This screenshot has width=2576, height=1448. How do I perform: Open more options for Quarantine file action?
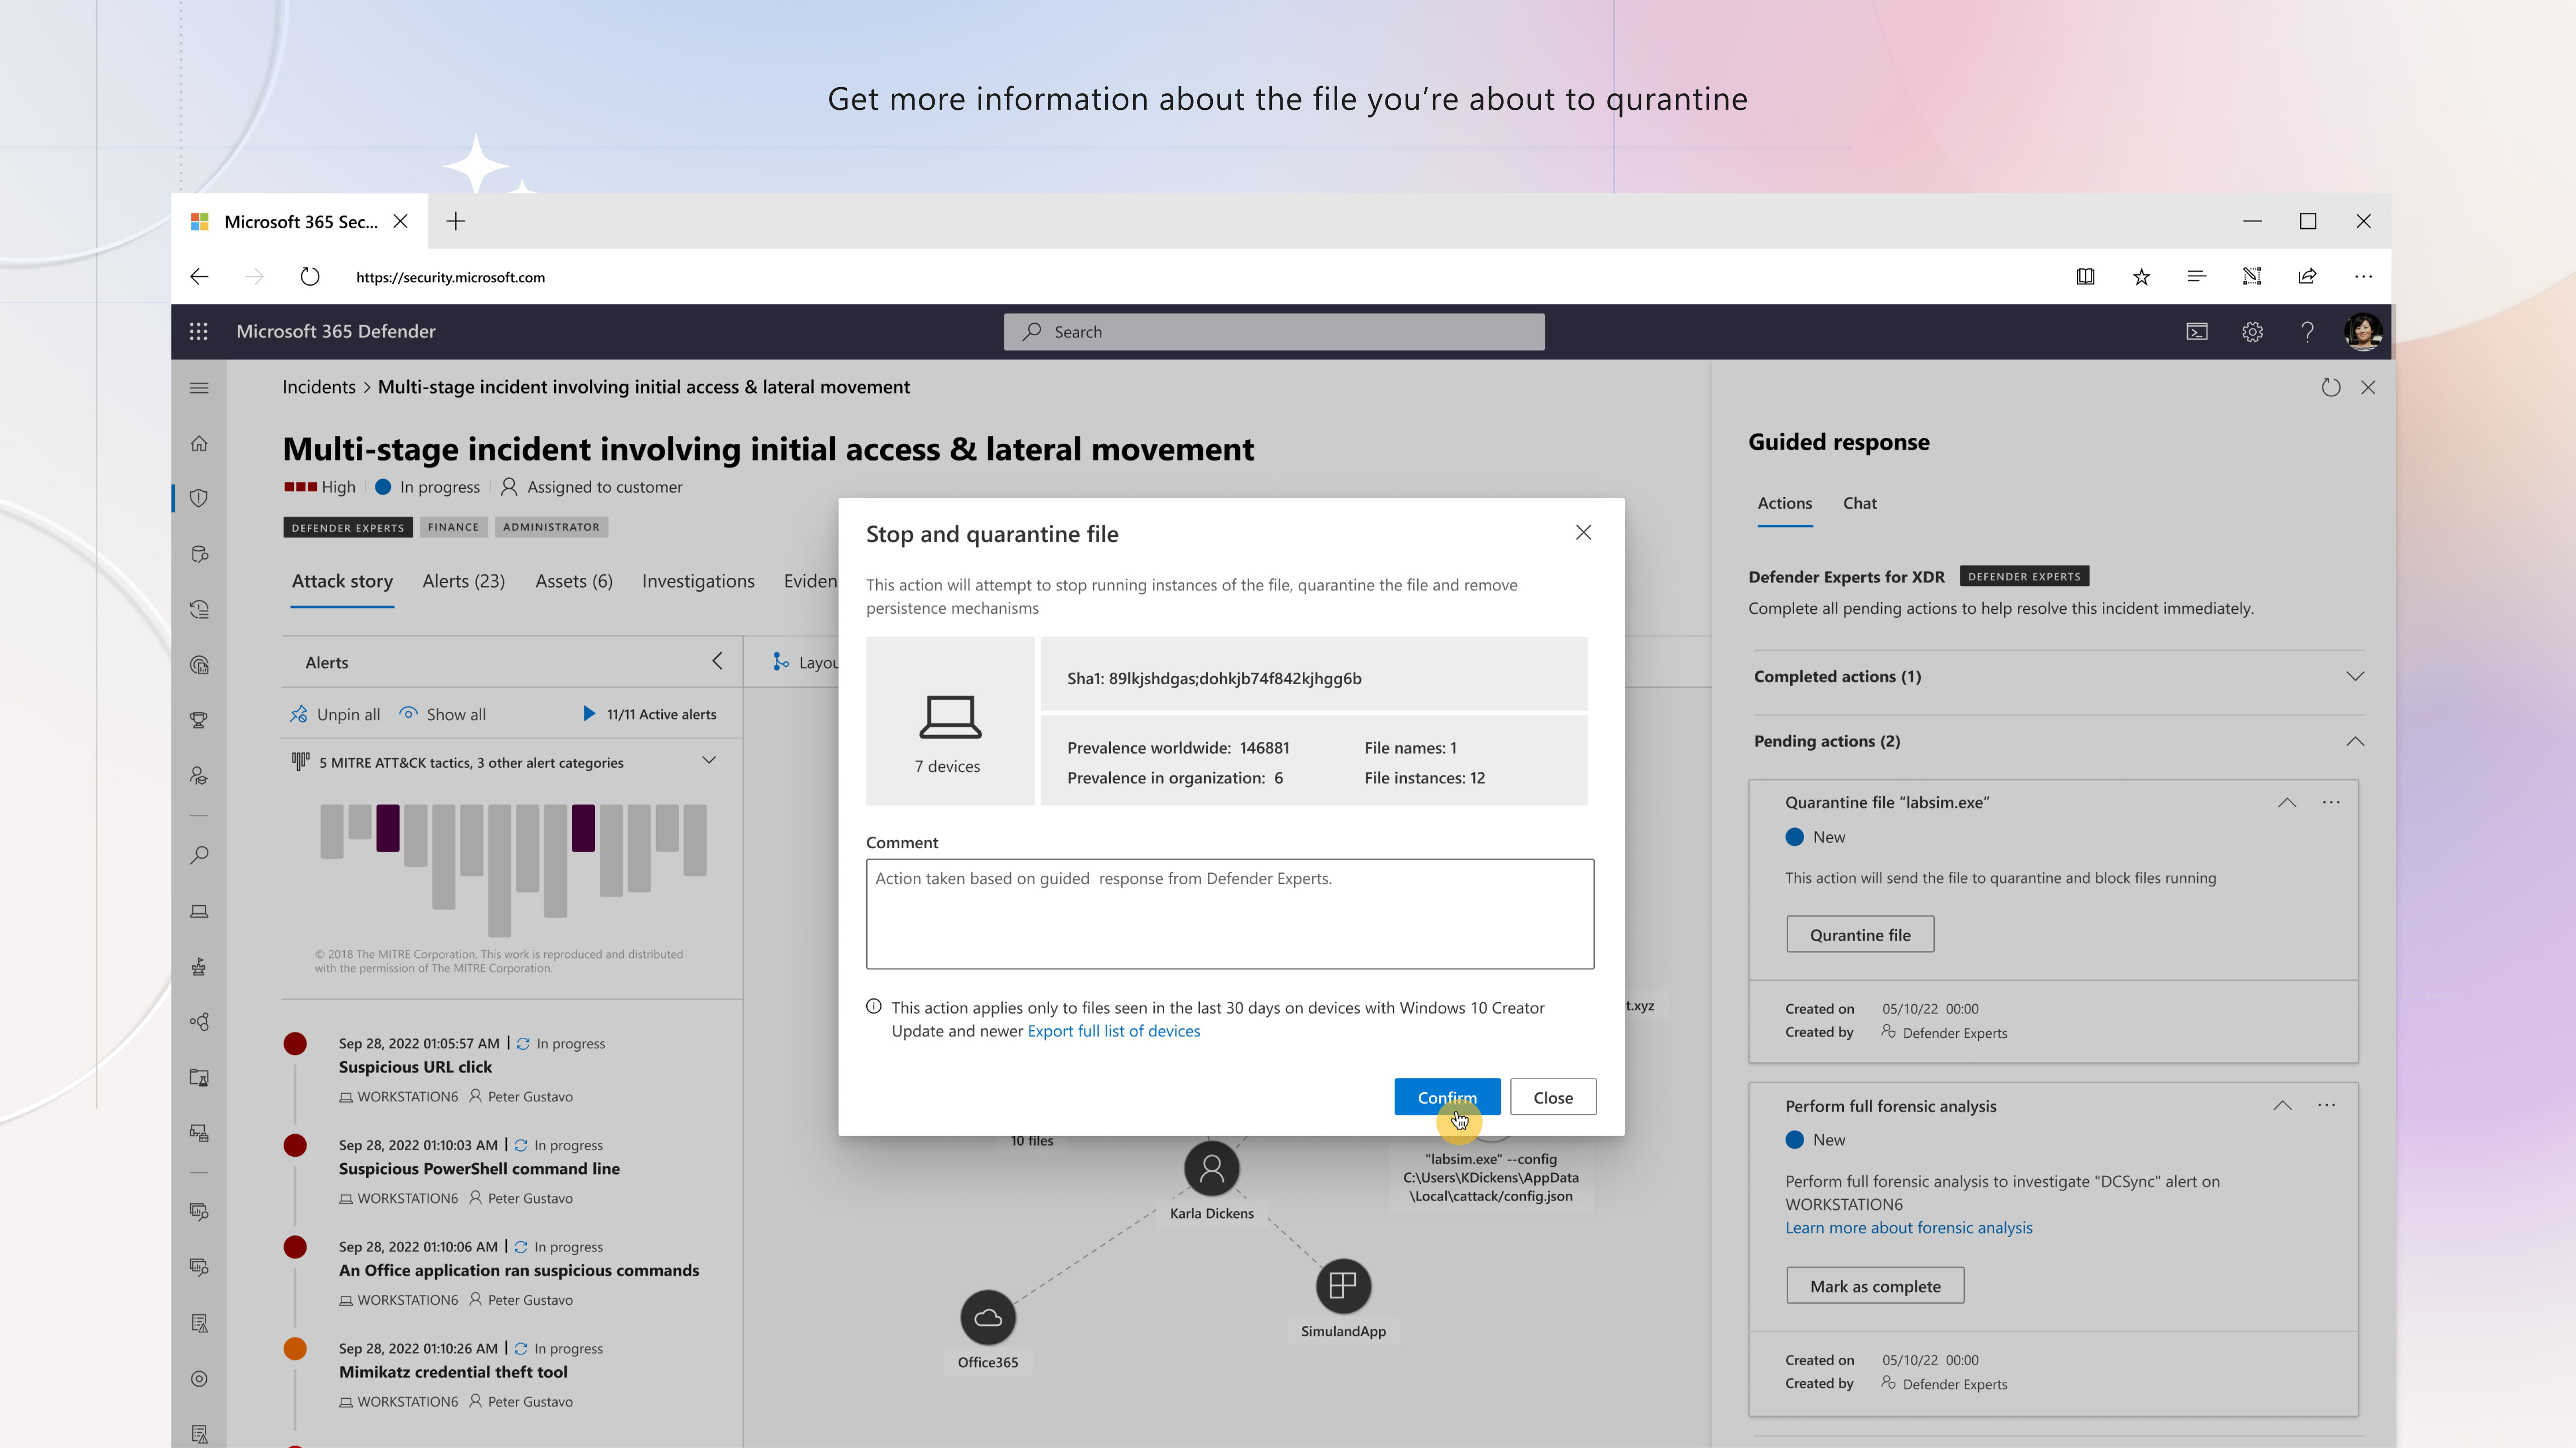coord(2331,803)
